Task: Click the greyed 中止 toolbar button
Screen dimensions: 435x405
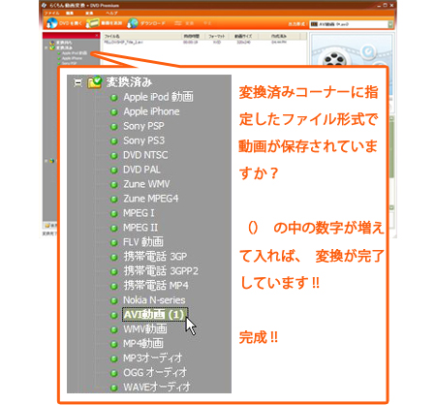Action: pos(207,23)
